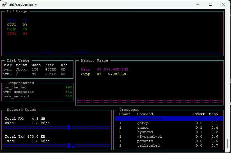Click the 204GB free disk value

click(51, 74)
